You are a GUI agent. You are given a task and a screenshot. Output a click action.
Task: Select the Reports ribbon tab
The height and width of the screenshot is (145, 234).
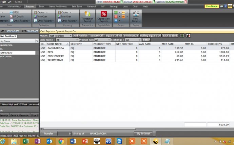30,6
